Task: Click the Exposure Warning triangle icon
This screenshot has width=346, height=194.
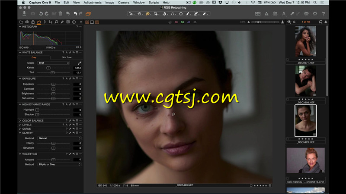Action: point(266,14)
